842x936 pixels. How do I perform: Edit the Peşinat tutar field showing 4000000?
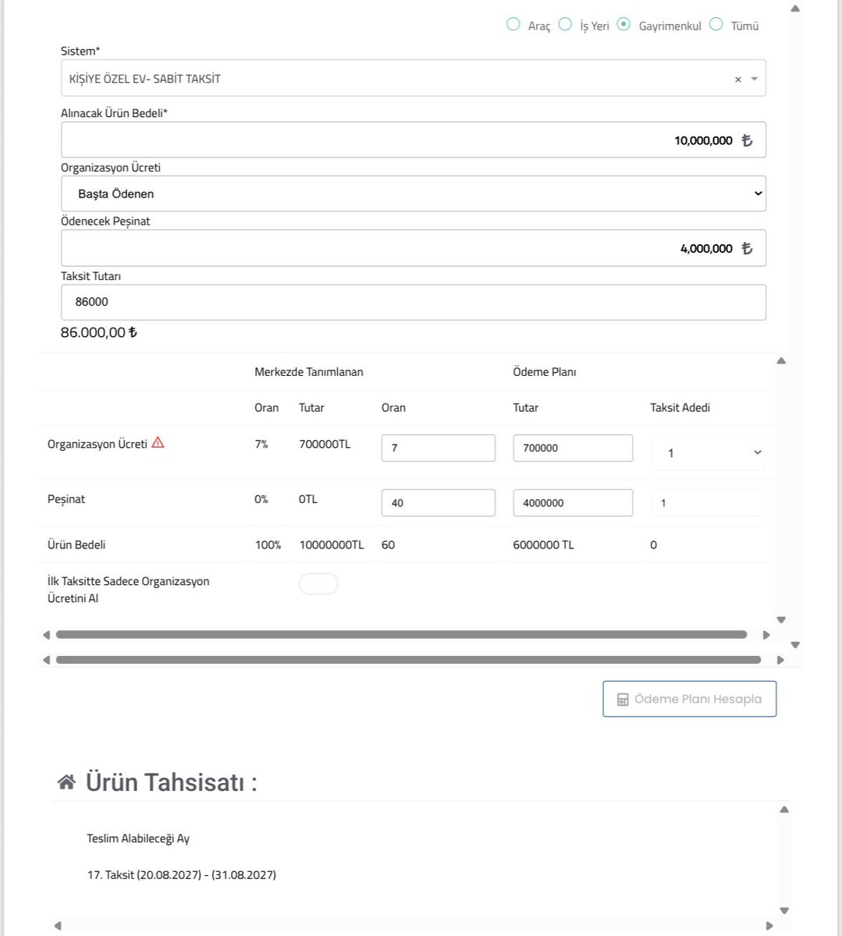click(x=573, y=502)
